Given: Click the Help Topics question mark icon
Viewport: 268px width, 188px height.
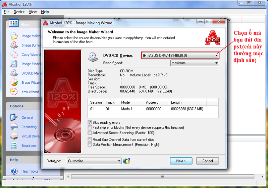Looking at the screenshot, I should tap(14, 171).
